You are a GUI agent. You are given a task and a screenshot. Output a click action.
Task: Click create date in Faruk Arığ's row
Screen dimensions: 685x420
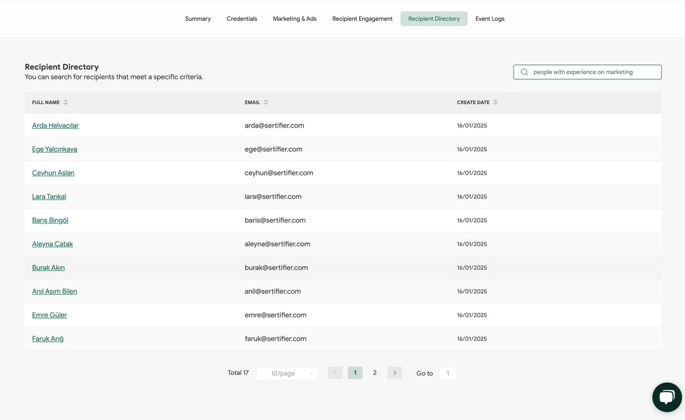point(472,339)
